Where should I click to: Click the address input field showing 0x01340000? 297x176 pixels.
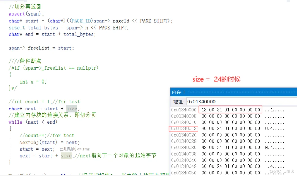241,102
